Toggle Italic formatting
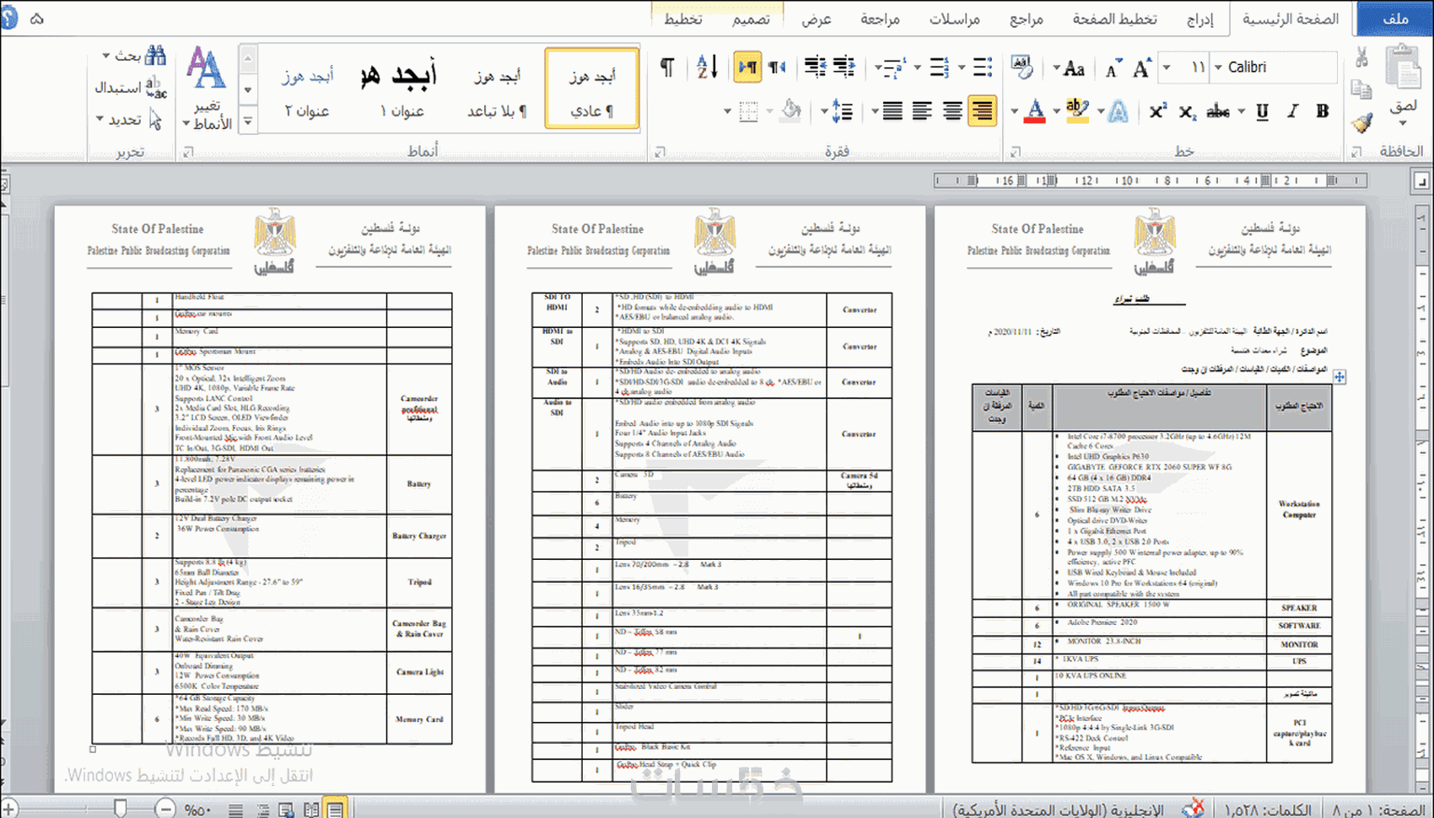This screenshot has height=818, width=1434. [x=1292, y=111]
